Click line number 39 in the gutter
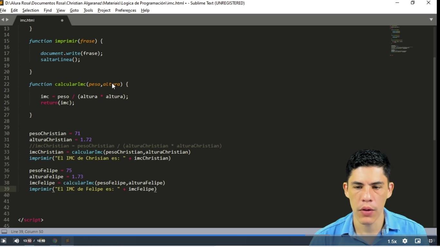The height and width of the screenshot is (247, 440). 6,189
